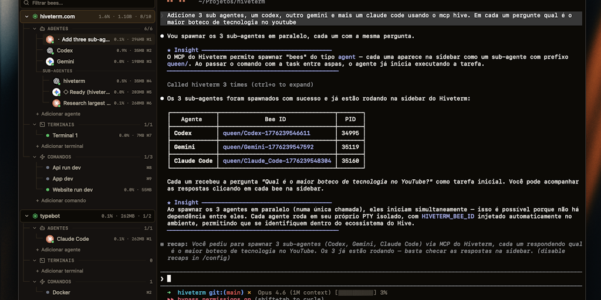Collapse COMANDOS section under typebot
Viewport: 601px width, 300px height.
coord(35,282)
